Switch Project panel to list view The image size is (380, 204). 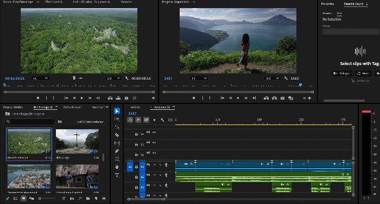16,199
